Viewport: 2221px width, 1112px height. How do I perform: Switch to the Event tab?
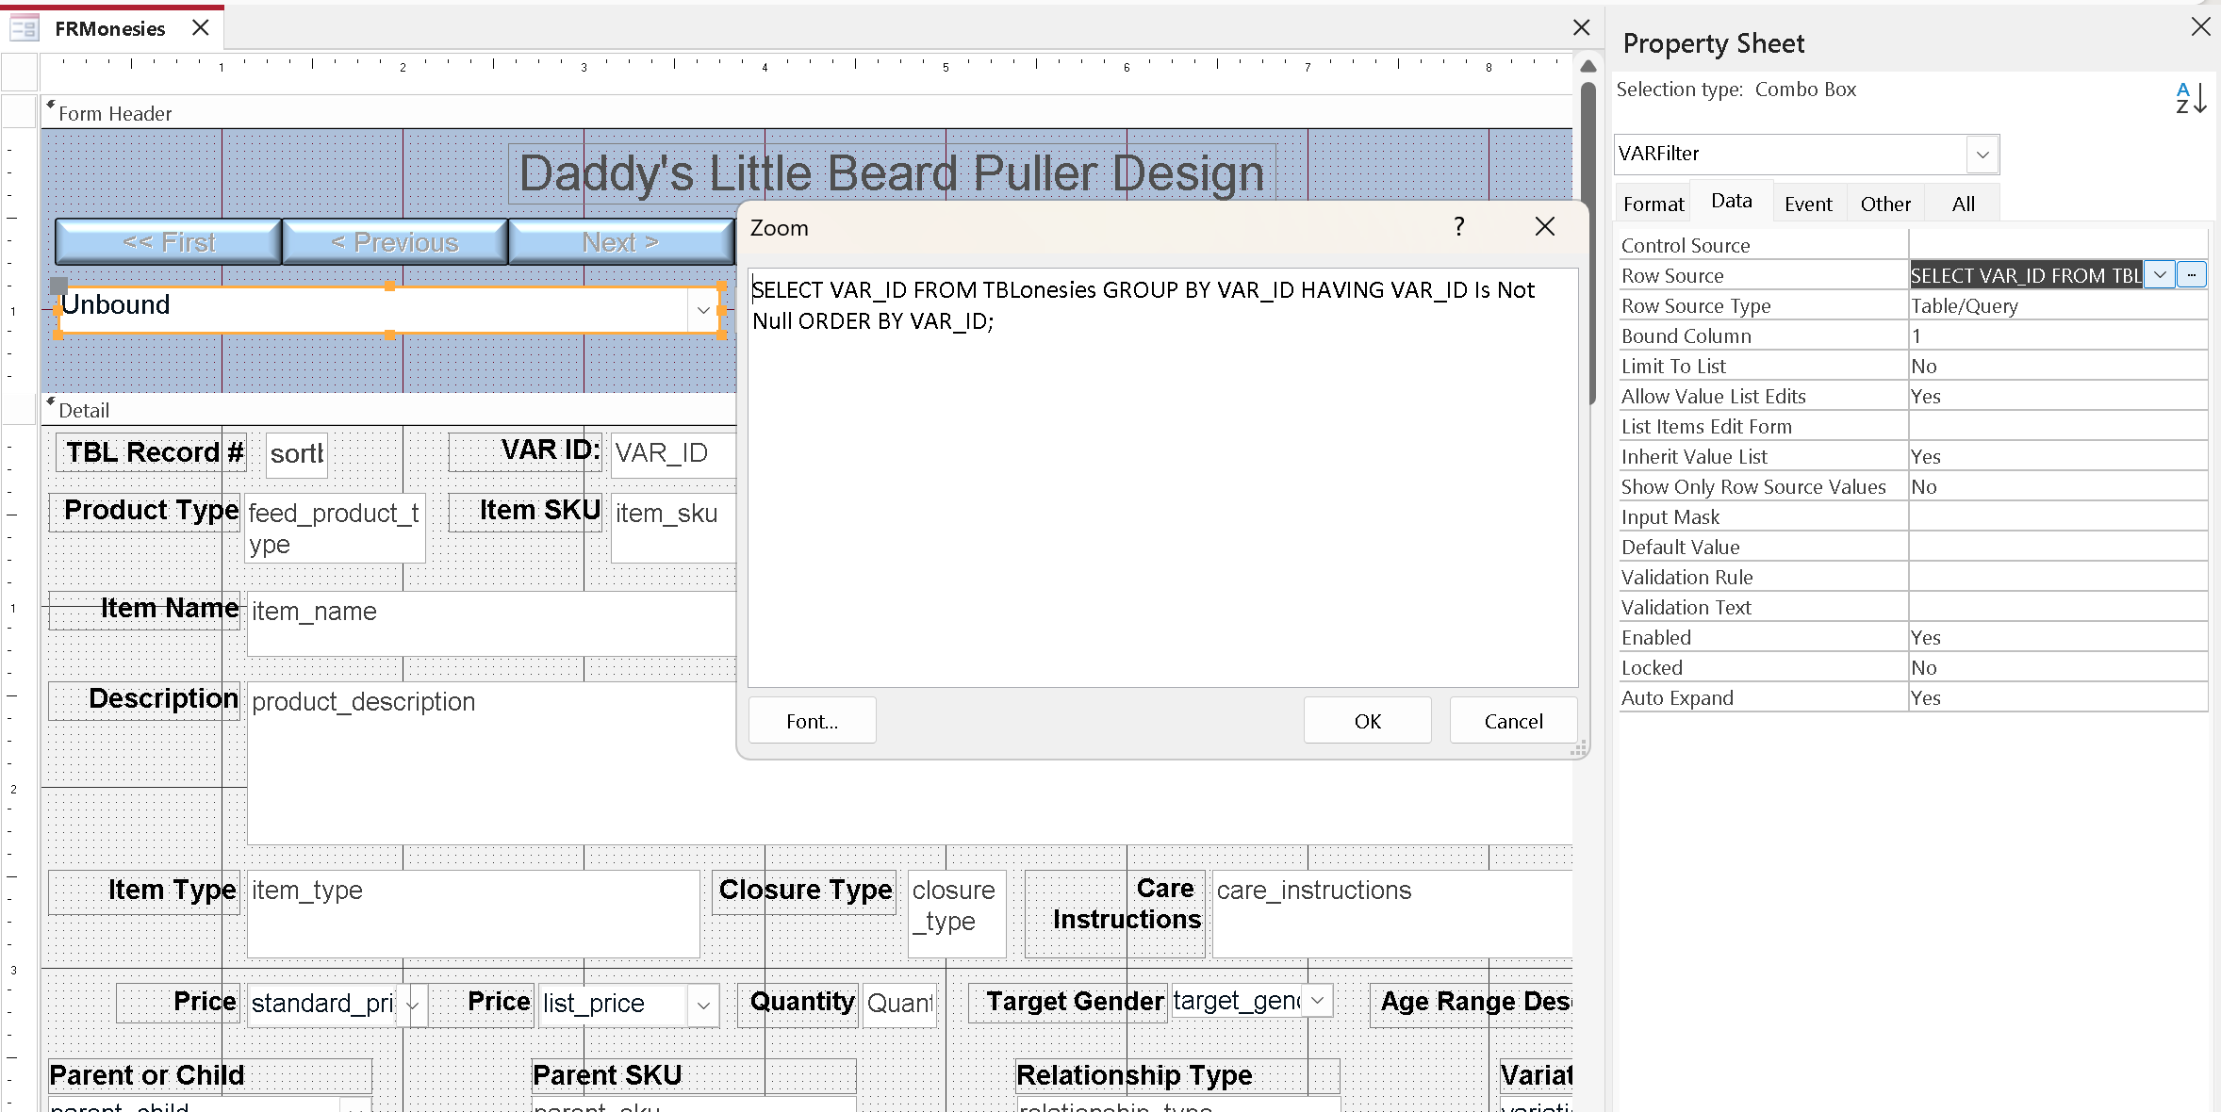(1807, 204)
